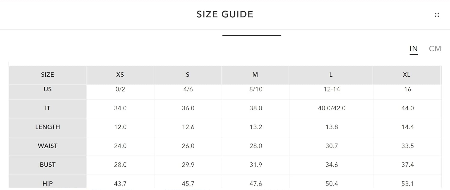Click the XS hip value 43.7
The image size is (450, 190).
120,183
